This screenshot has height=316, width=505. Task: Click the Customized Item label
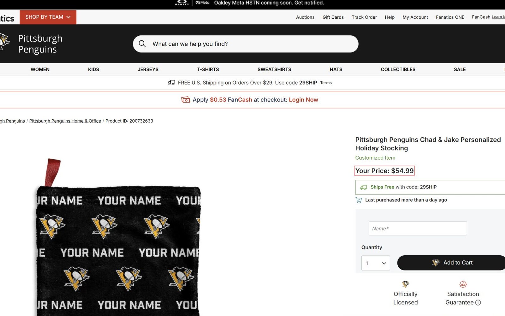pos(375,158)
